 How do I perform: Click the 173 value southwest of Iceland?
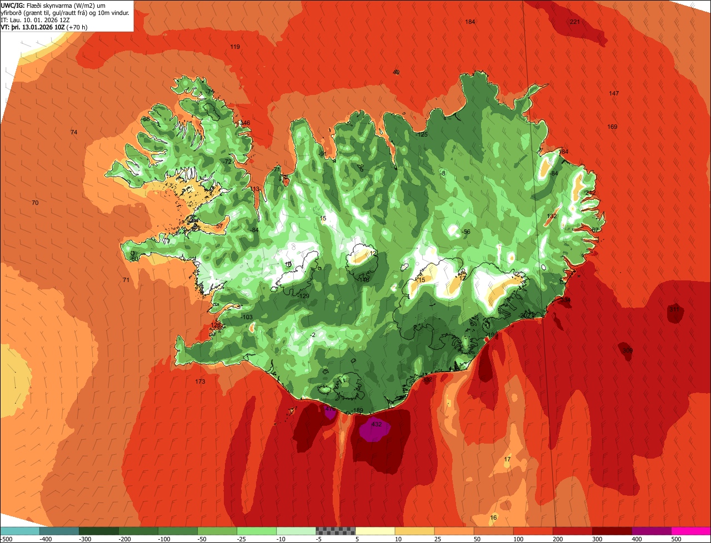coord(201,381)
